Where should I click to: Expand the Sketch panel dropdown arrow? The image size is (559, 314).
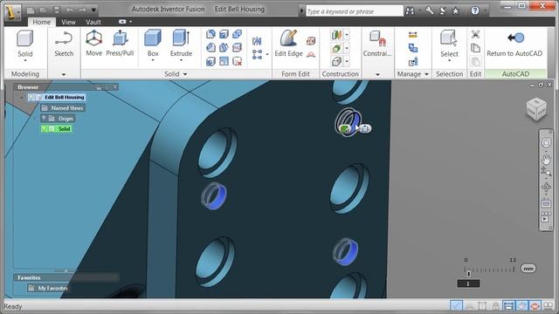point(64,74)
